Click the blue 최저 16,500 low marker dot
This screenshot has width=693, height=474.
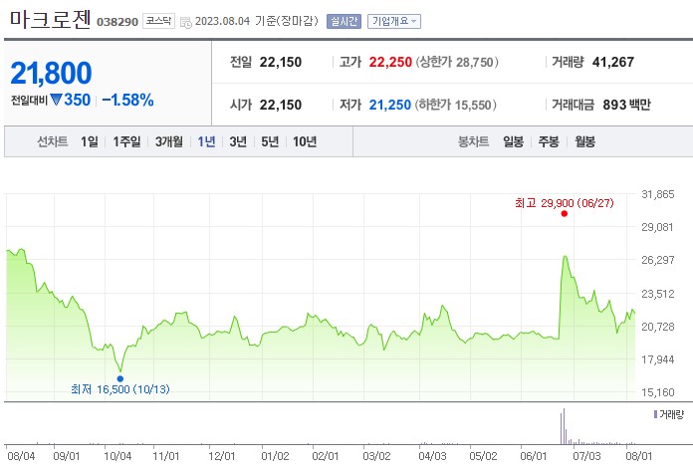click(x=120, y=378)
